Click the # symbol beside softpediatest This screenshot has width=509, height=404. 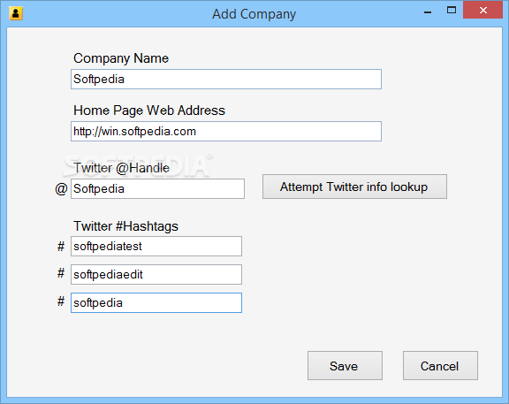click(x=61, y=246)
